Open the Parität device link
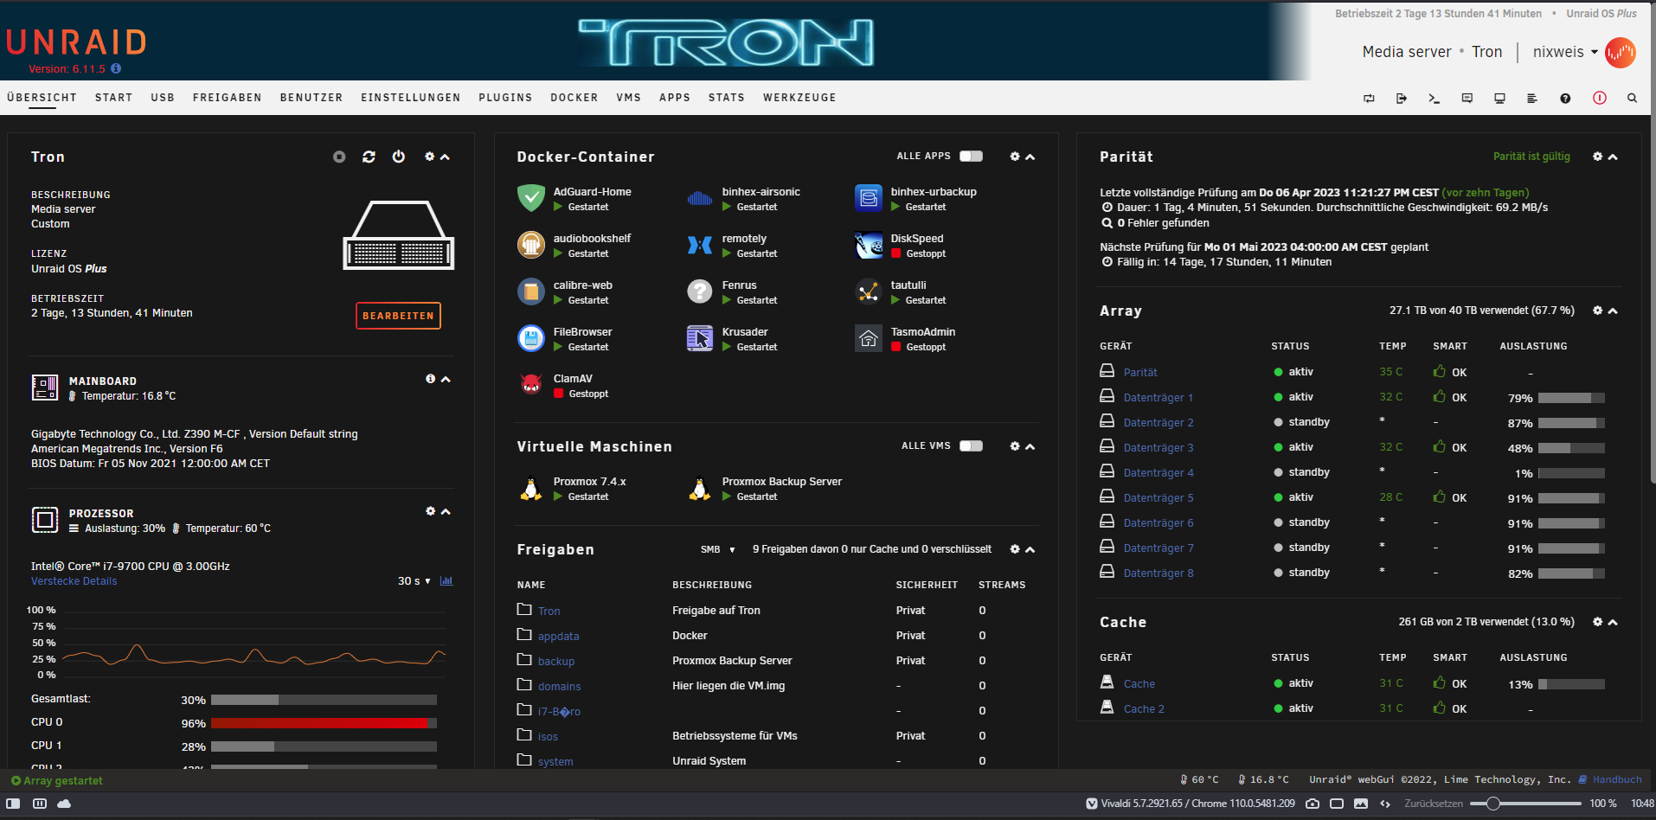The width and height of the screenshot is (1656, 820). point(1140,373)
